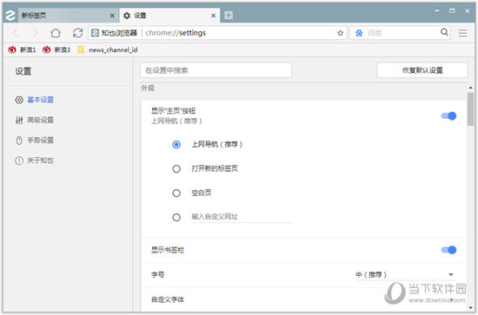
Task: Close the 新标签页 tab
Action: click(x=112, y=16)
